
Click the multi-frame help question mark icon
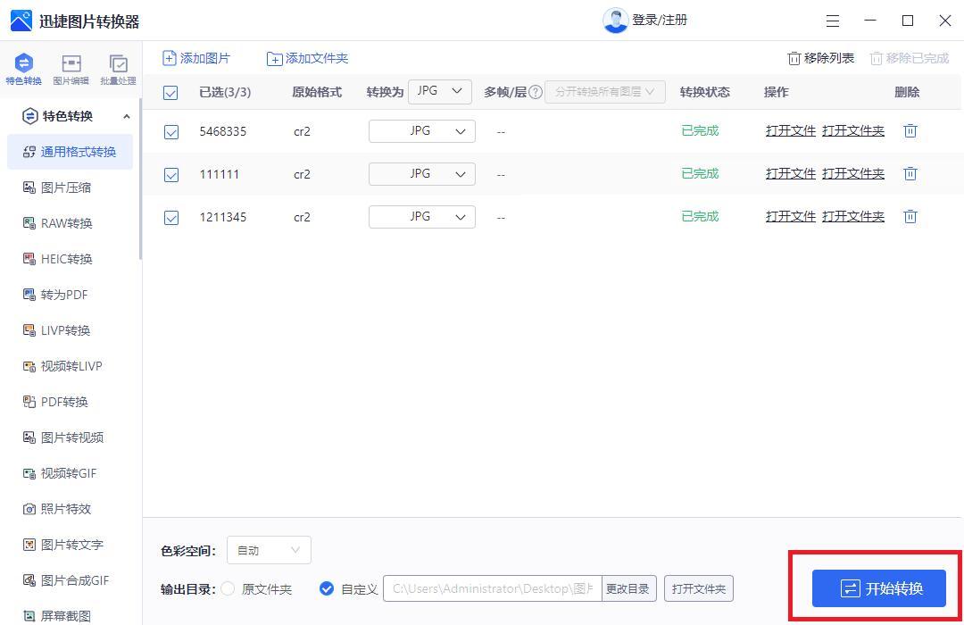click(536, 92)
